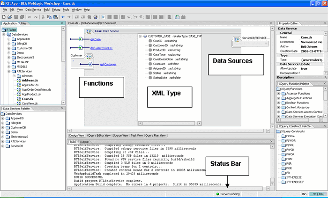Click the Paste clipboard icon
Viewport: 328px width, 198px height.
coord(55,17)
